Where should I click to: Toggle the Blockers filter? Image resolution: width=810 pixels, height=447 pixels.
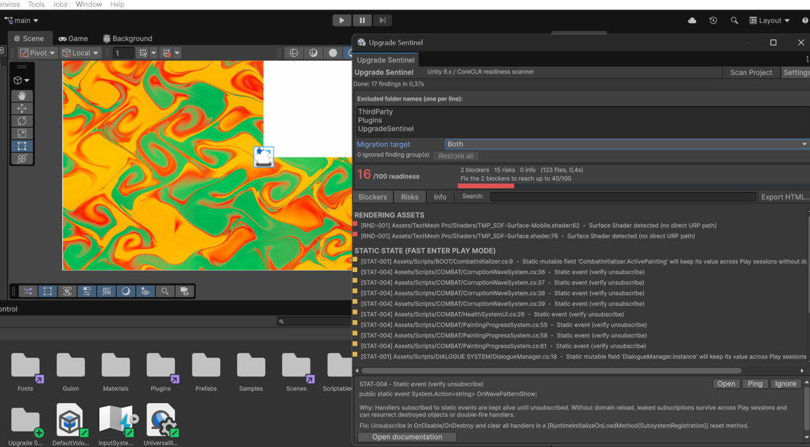pos(373,197)
